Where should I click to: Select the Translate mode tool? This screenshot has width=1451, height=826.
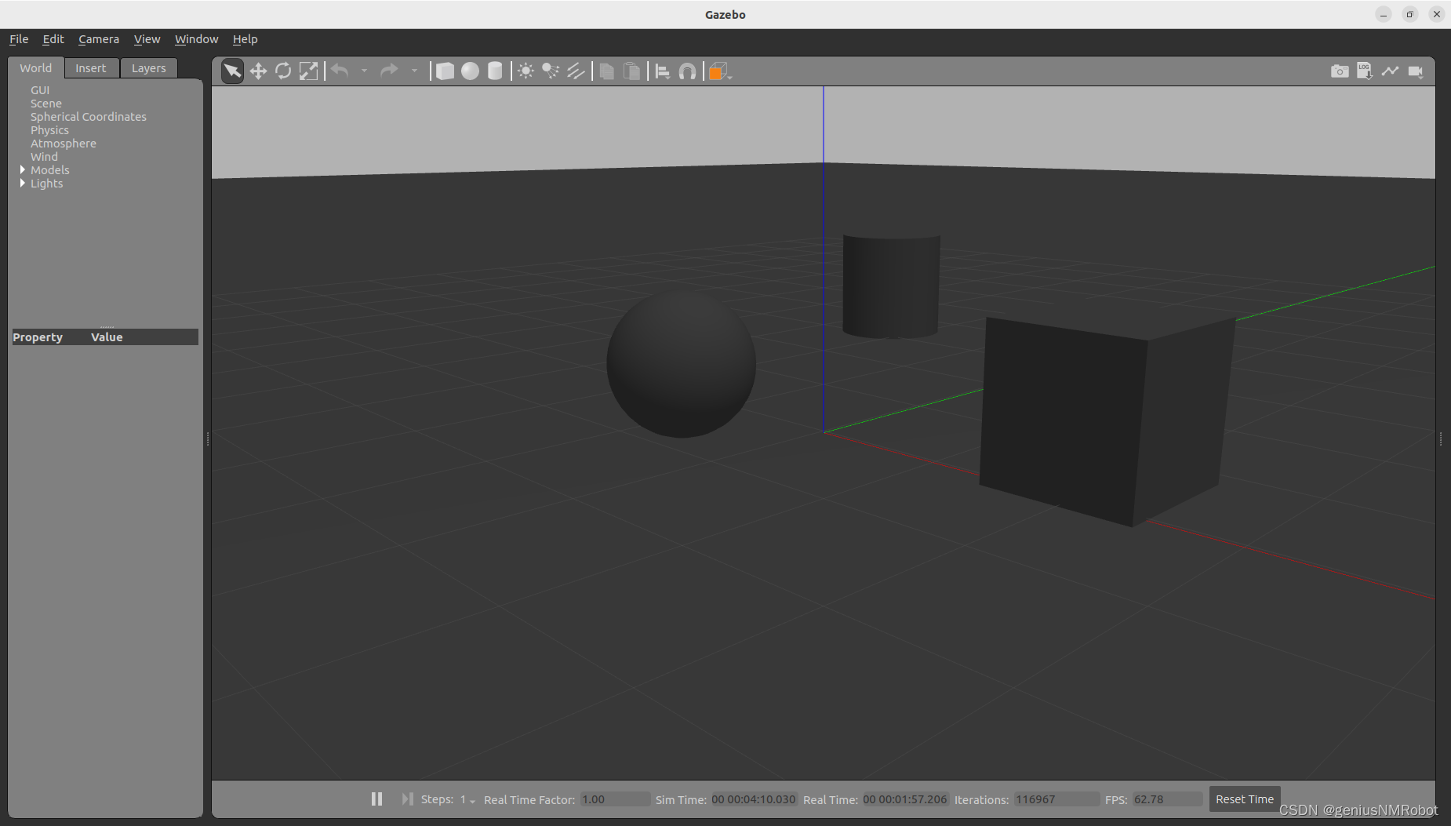point(258,71)
